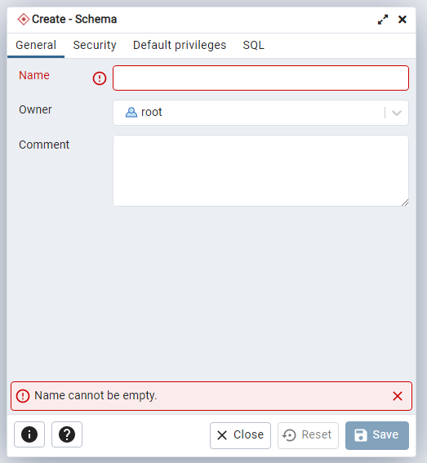This screenshot has height=463, width=427.
Task: Click the Name field error warning icon
Action: coord(100,78)
